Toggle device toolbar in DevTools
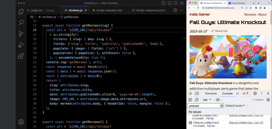This screenshot has height=129, width=272. pos(197,94)
